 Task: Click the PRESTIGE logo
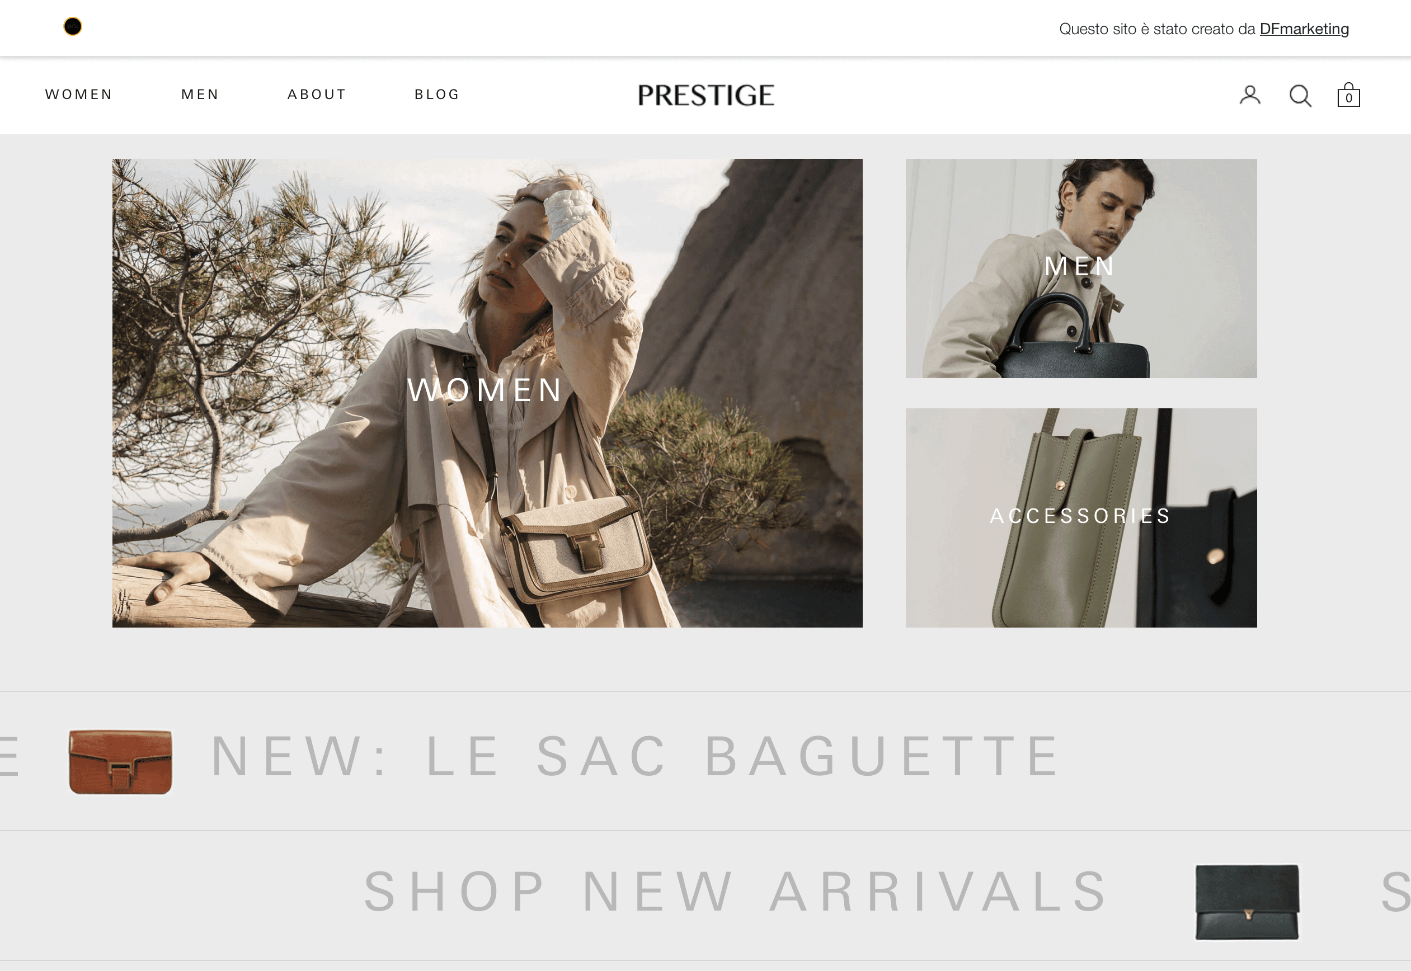tap(706, 95)
